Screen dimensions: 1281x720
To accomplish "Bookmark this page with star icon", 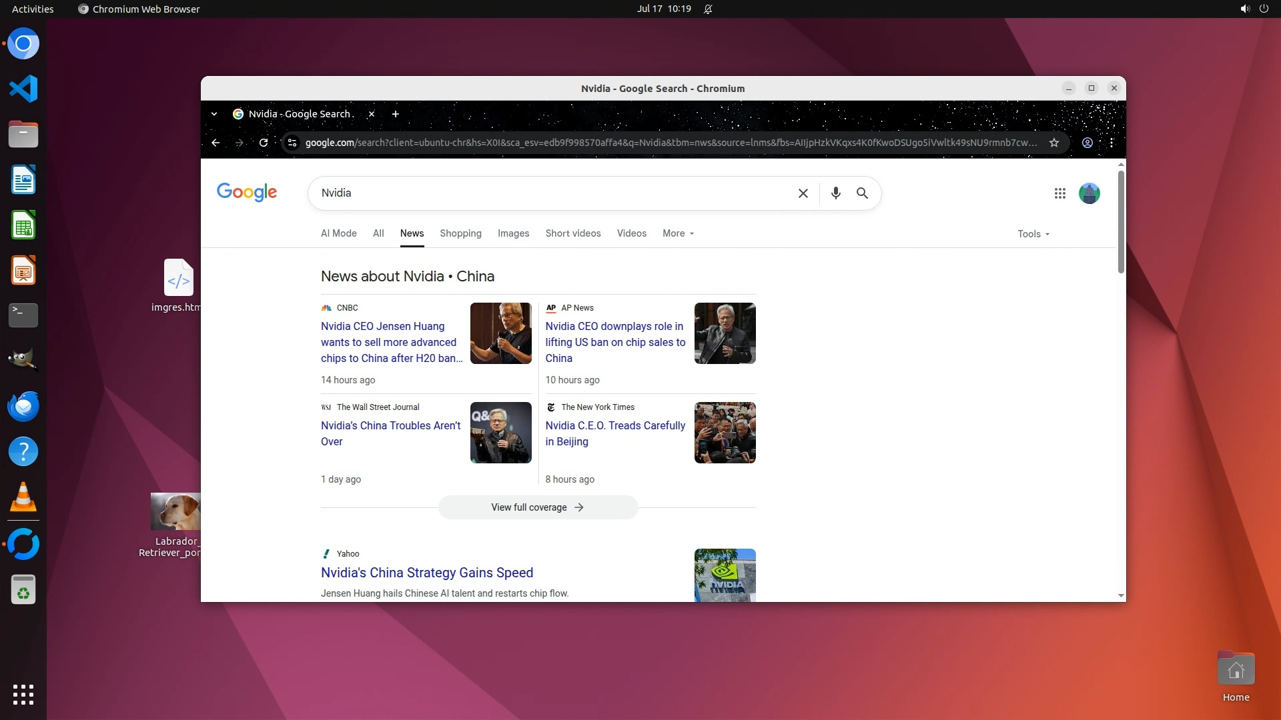I will click(1054, 143).
